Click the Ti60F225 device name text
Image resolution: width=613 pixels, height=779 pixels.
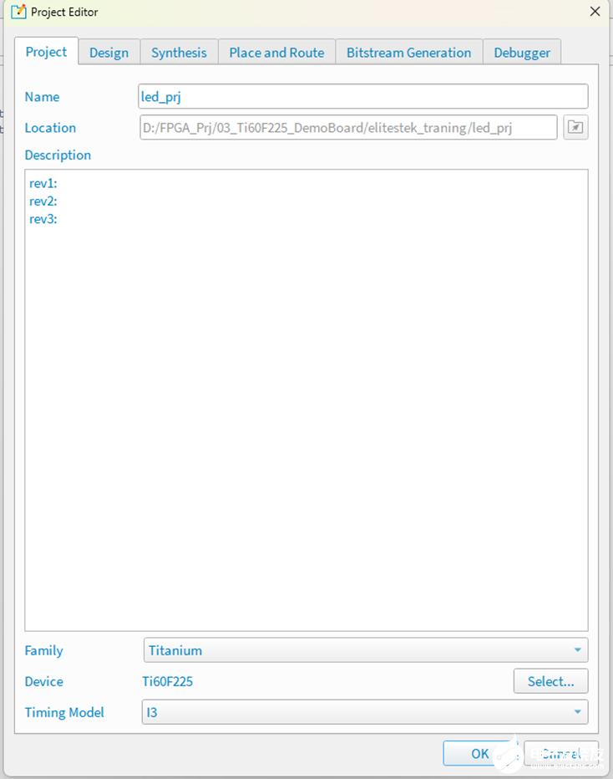[168, 681]
